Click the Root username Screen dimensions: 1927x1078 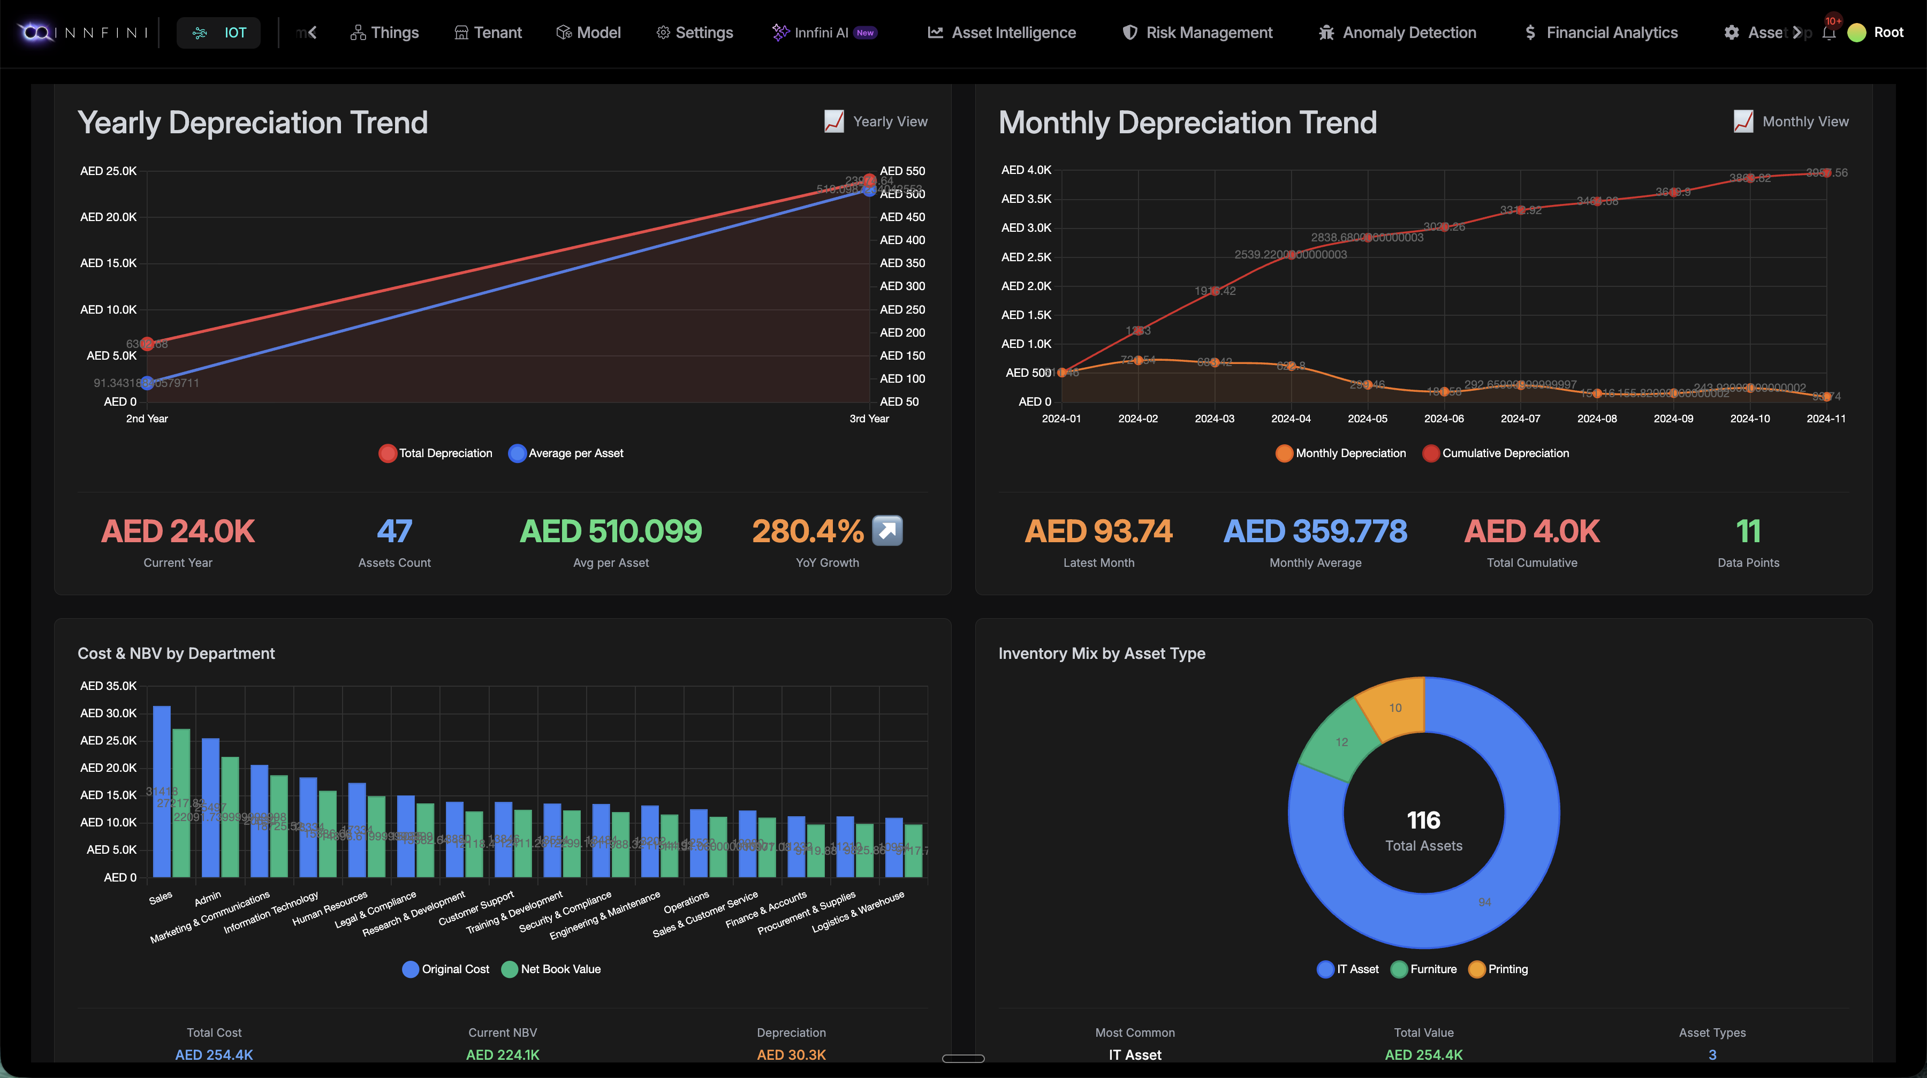1888,32
